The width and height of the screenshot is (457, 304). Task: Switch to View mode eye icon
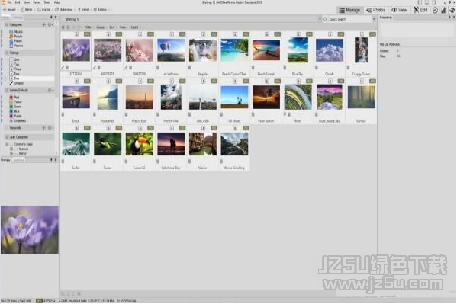[399, 10]
